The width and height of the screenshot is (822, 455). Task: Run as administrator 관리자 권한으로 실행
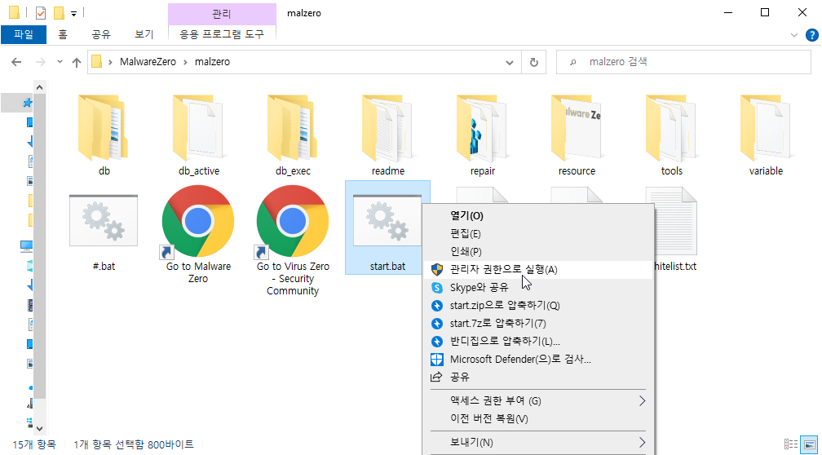click(x=538, y=269)
